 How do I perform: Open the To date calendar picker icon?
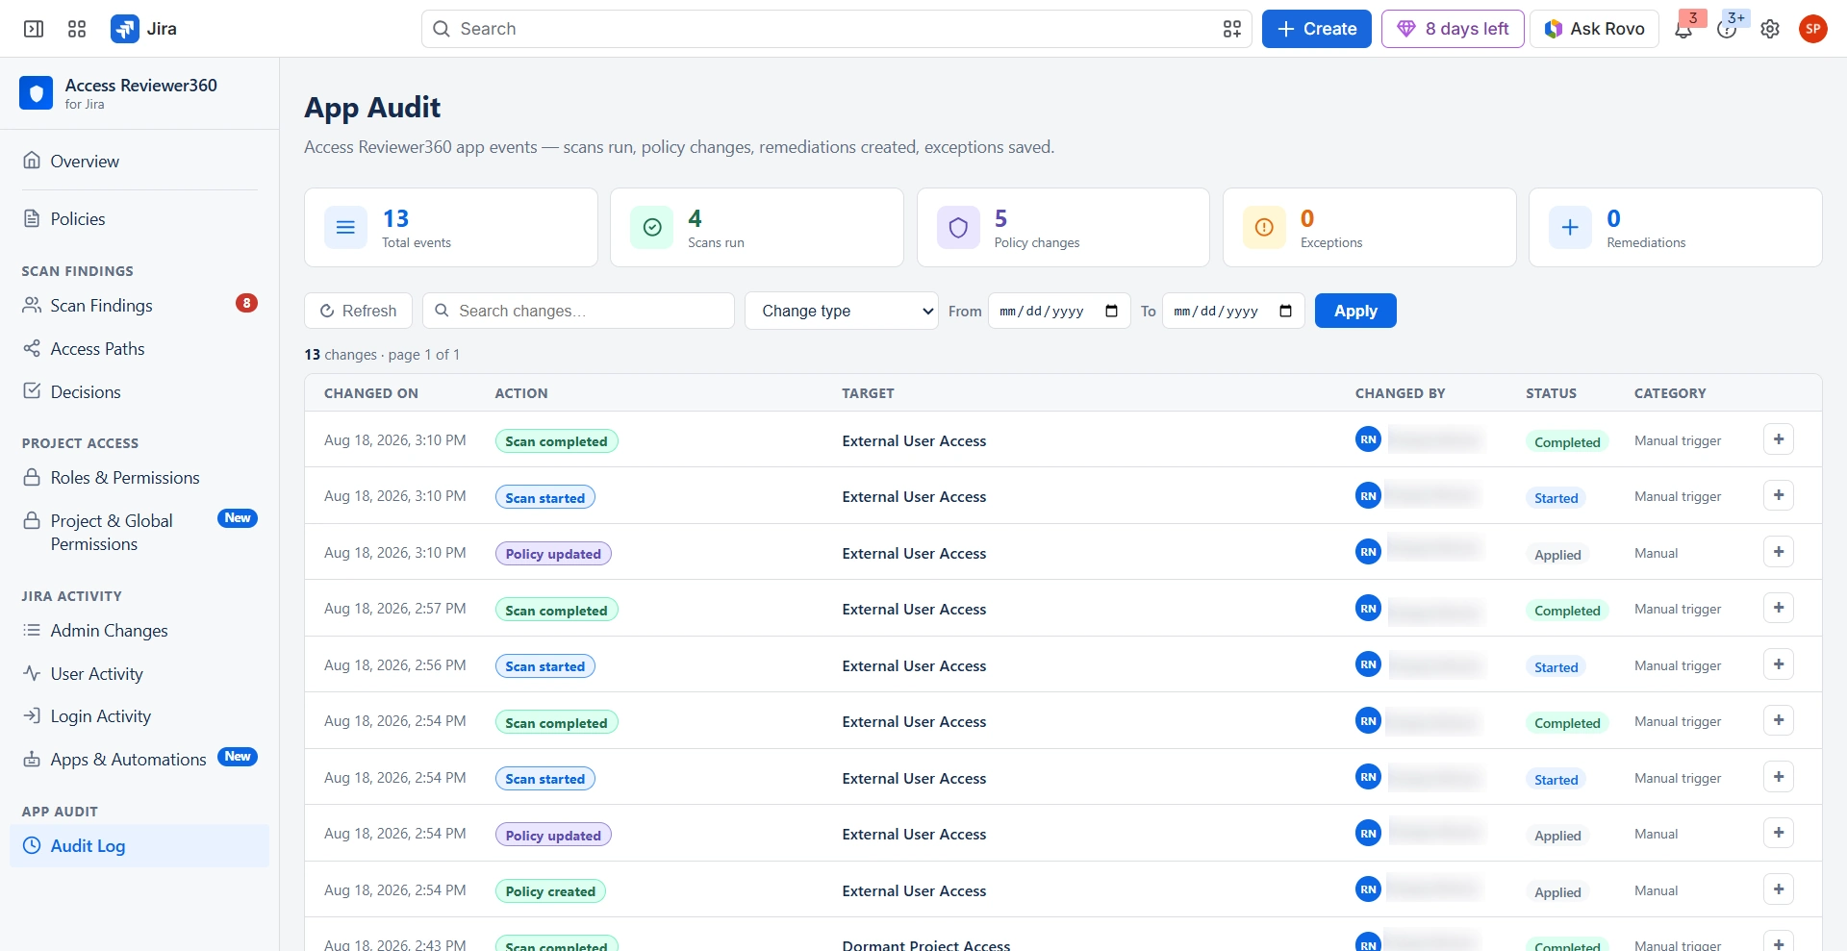1285,311
